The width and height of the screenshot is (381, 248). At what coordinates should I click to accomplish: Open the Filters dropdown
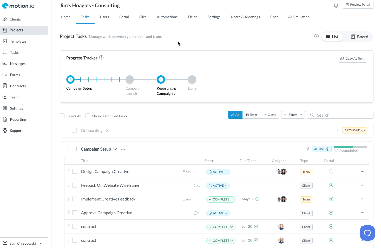tap(293, 115)
